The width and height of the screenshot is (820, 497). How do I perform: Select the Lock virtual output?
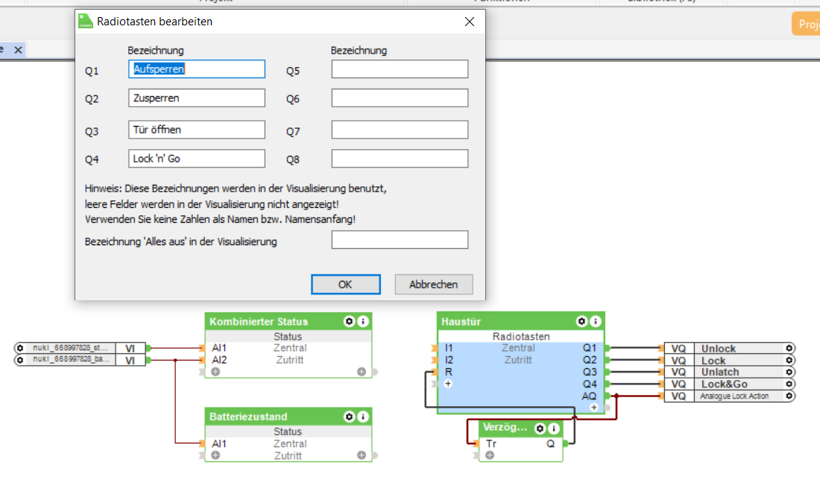(x=730, y=360)
